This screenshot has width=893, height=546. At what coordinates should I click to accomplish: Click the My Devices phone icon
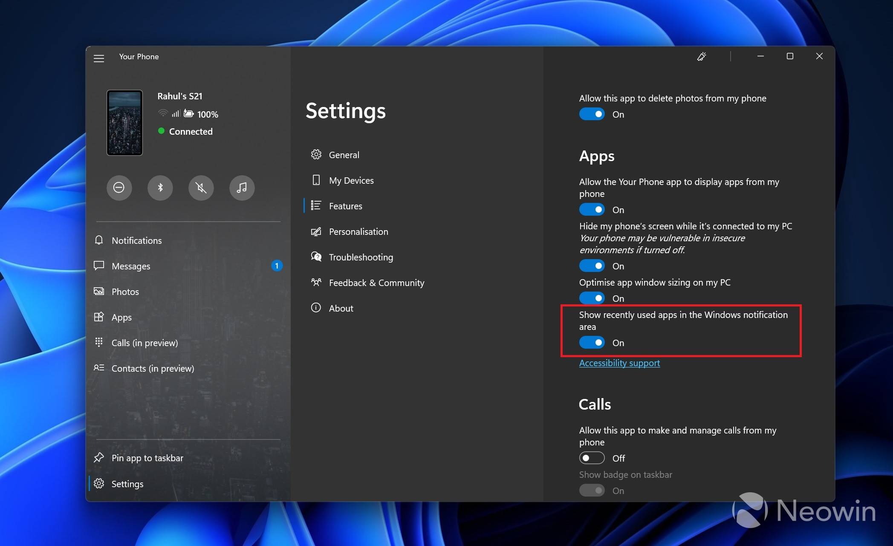pos(316,180)
